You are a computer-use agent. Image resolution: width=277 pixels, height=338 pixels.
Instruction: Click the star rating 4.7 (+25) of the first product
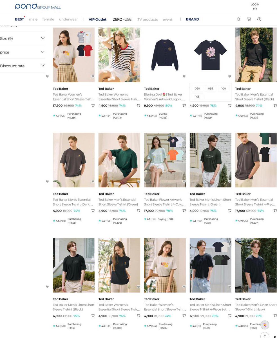59,116
